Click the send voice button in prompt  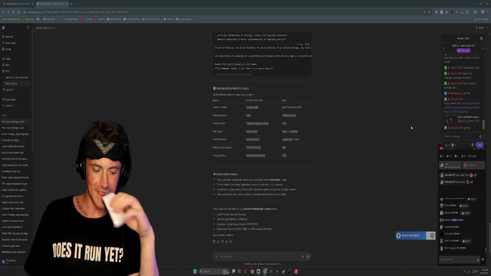(x=307, y=256)
